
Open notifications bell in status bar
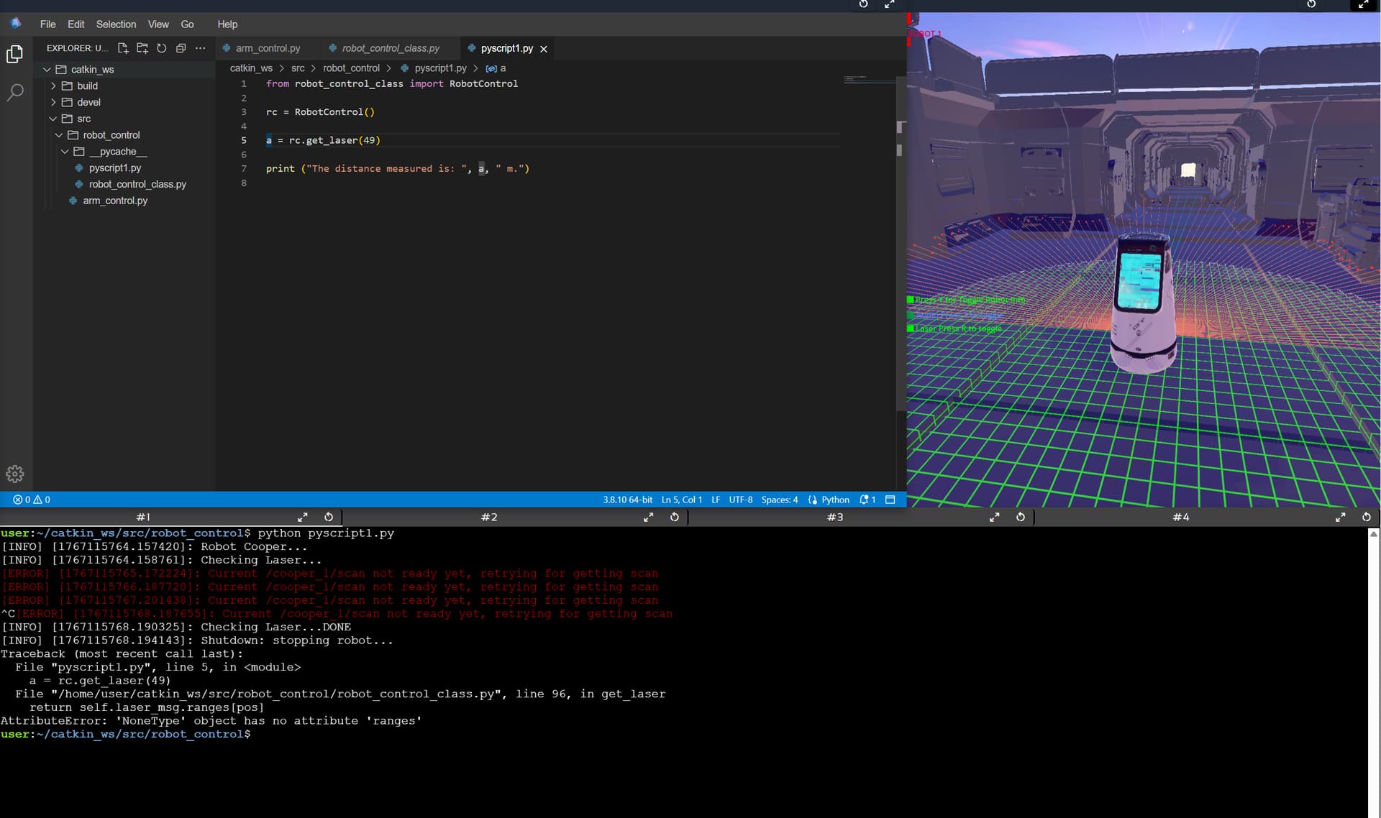tap(867, 500)
